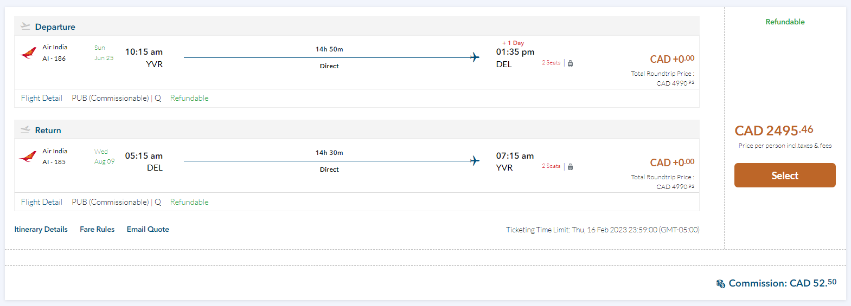View the Fare Rules
Image resolution: width=851 pixels, height=306 pixels.
coord(97,230)
